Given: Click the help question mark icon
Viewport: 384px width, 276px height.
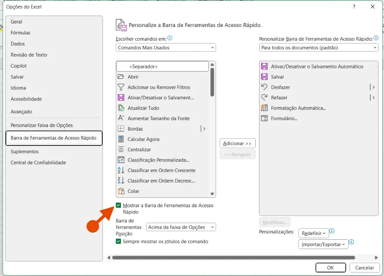Looking at the screenshot, I should pos(354,7).
